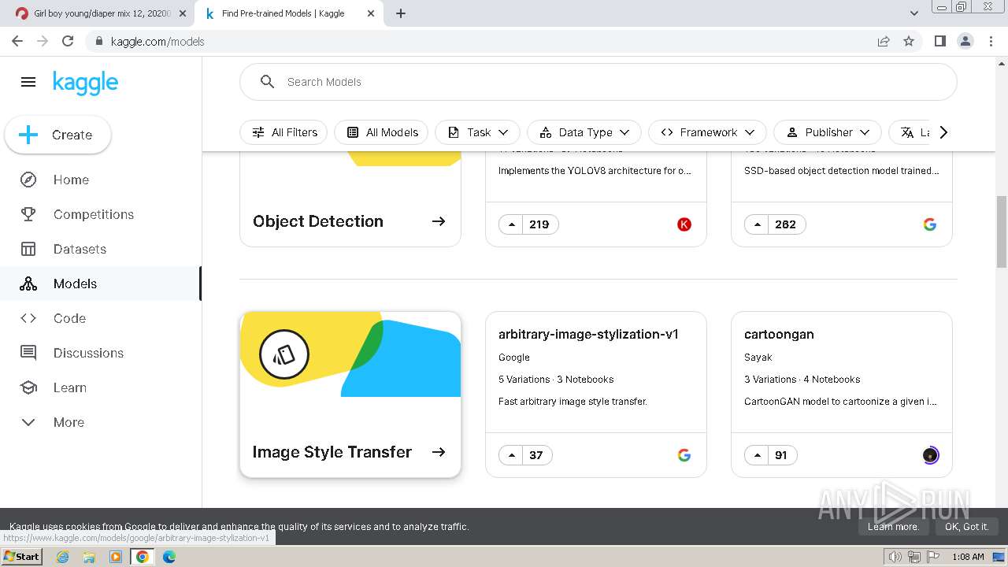Click Sayak's avatar on cartoongan card
This screenshot has height=567, width=1008.
(x=930, y=455)
